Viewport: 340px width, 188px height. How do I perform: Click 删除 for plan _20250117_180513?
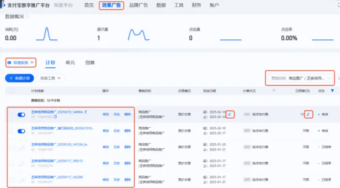(128, 163)
